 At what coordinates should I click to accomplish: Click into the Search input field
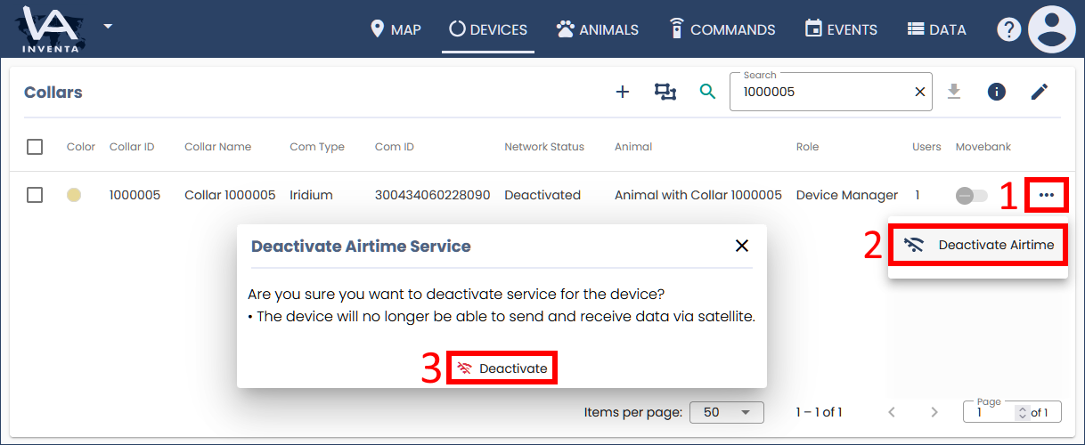[x=820, y=92]
